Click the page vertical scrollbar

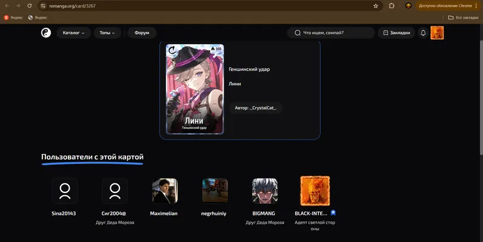coord(481,98)
